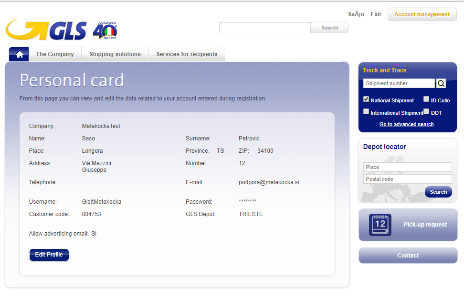Select the email podpora@metakocka.si
The width and height of the screenshot is (464, 297).
(269, 182)
